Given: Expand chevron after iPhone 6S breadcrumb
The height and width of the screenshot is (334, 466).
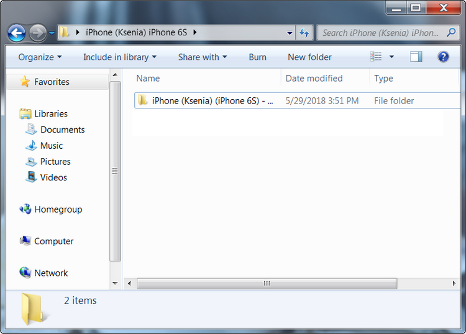Looking at the screenshot, I should click(195, 32).
